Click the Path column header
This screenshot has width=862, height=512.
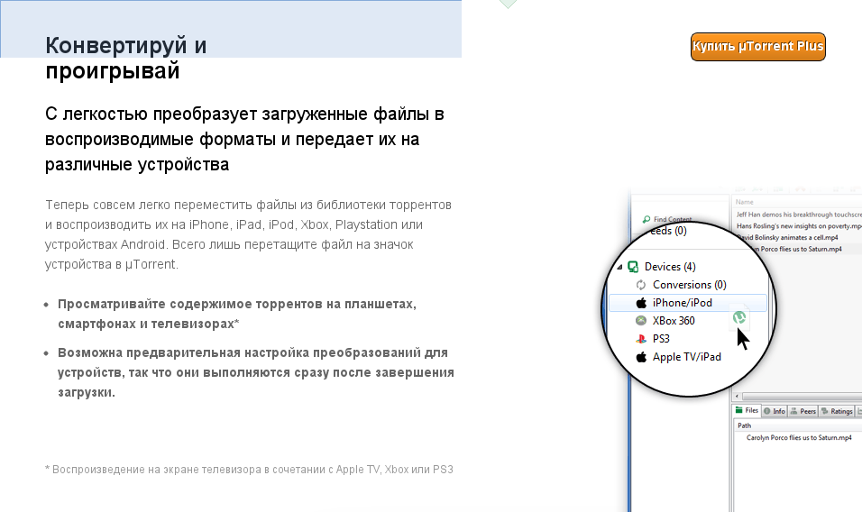click(745, 425)
